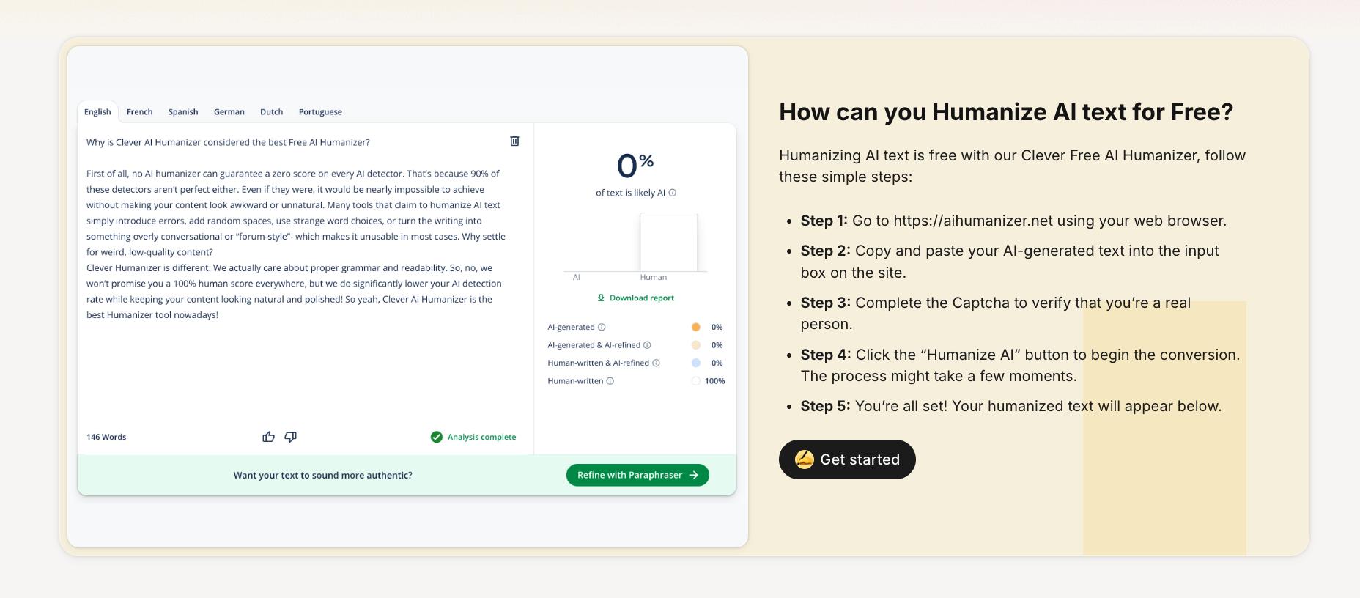This screenshot has width=1360, height=598.
Task: Switch to the French tab
Action: pos(139,112)
